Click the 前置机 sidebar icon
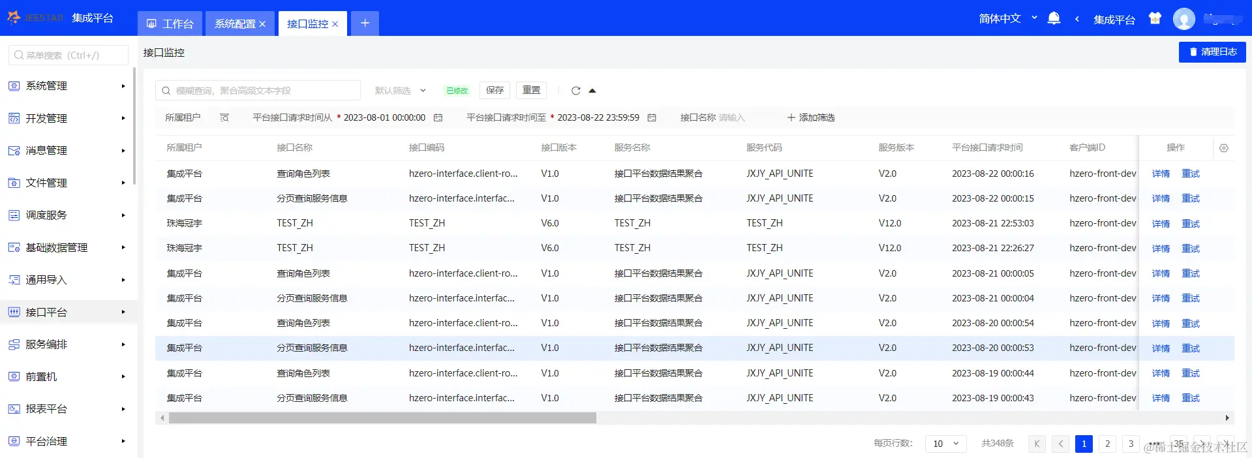The height and width of the screenshot is (458, 1252). point(14,376)
